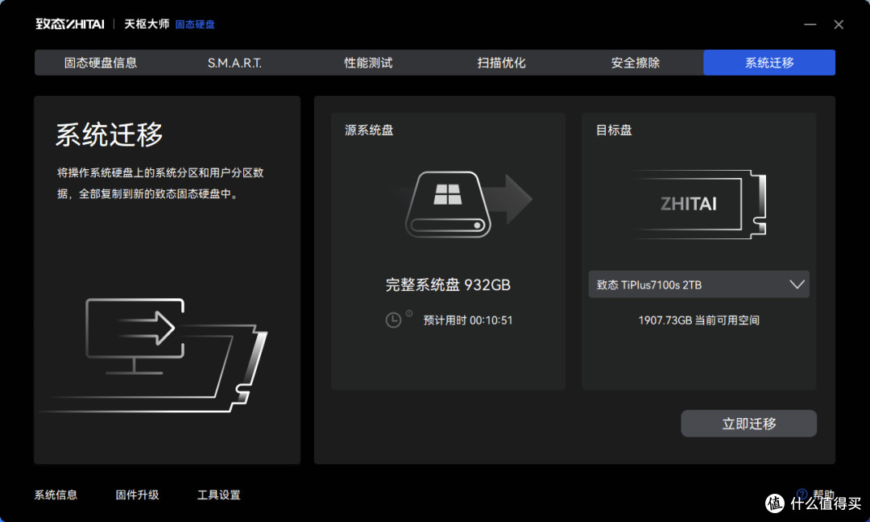
Task: Expand the 致态 TiPlus7100s 2TB target disk dropdown
Action: point(699,284)
